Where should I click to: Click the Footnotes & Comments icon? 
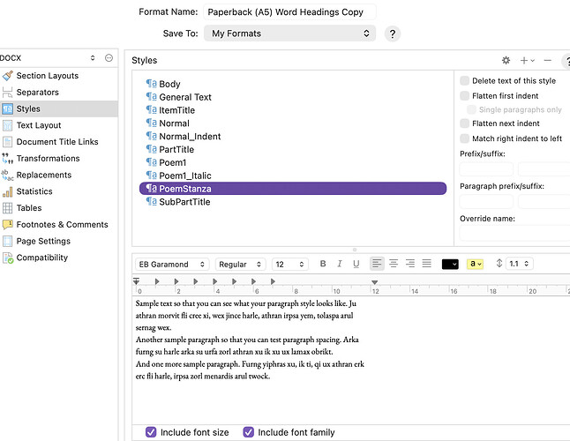[7, 225]
